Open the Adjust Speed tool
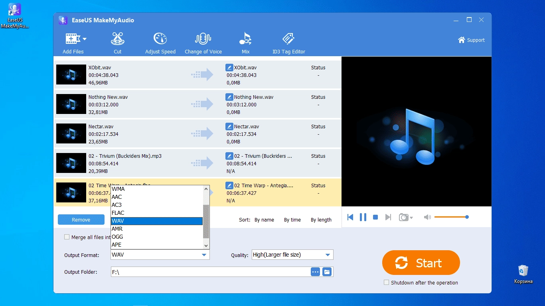This screenshot has height=306, width=545. click(x=160, y=43)
